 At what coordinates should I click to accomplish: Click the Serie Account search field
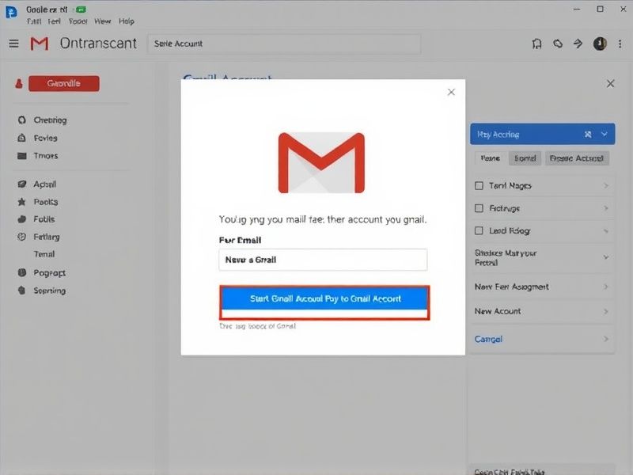tap(284, 44)
